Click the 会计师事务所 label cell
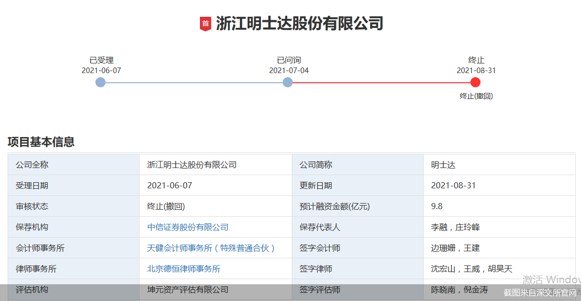The width and height of the screenshot is (581, 301). [74, 248]
